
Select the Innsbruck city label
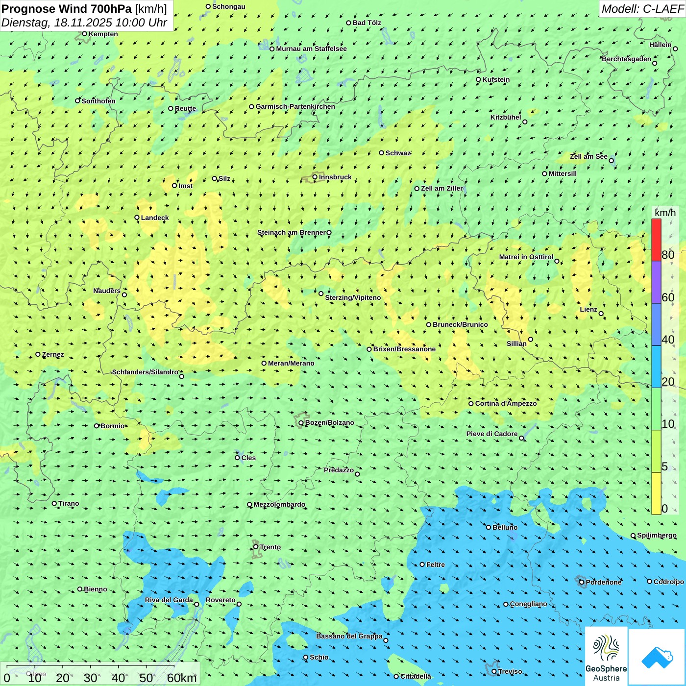tap(335, 177)
